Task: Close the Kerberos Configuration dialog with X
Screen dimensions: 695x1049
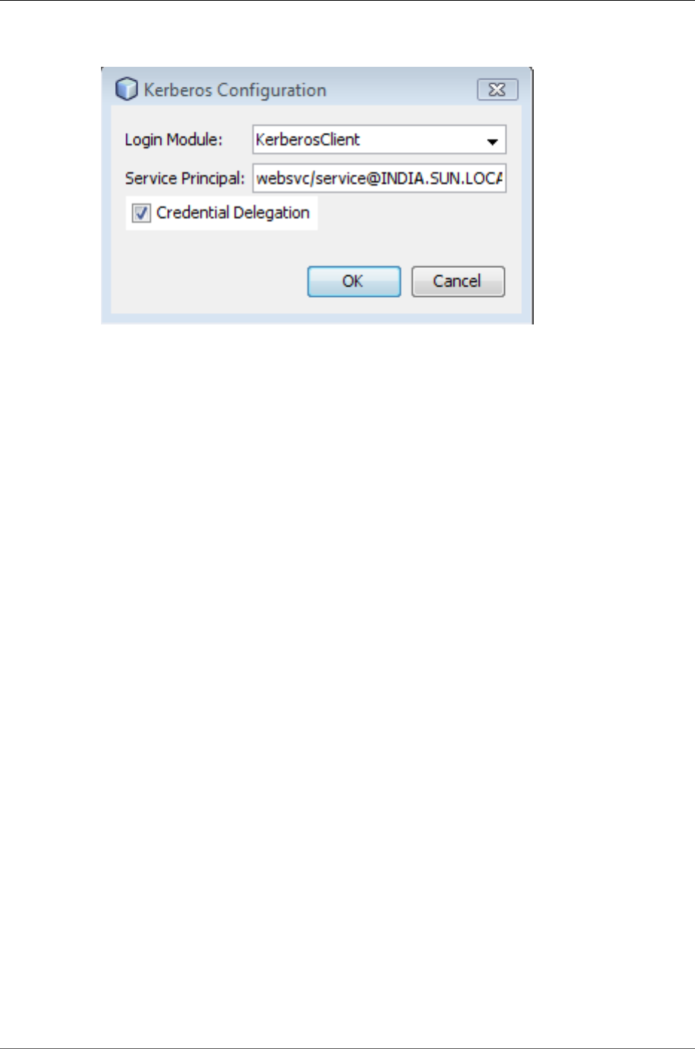Action: tap(497, 90)
